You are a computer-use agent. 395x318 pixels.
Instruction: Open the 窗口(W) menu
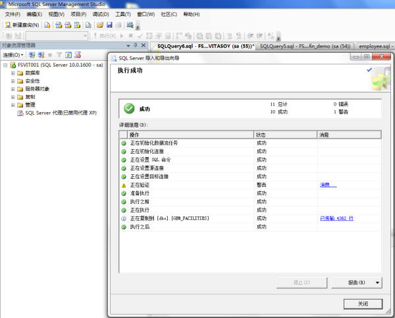[x=146, y=15]
